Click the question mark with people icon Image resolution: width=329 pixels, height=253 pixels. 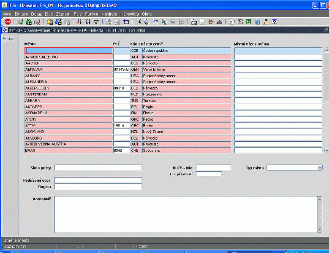[266, 22]
